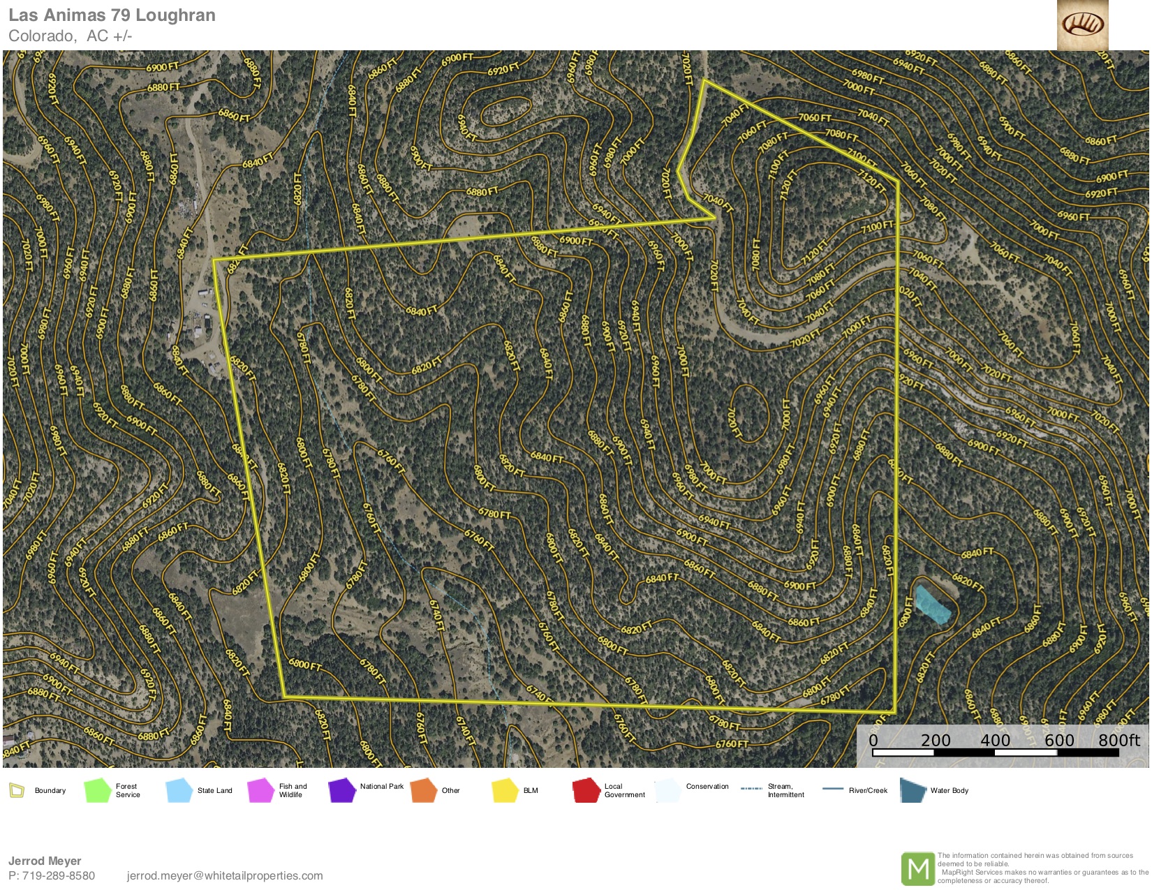
Task: Click the pink Fish and Wildlife symbol
Action: [260, 790]
